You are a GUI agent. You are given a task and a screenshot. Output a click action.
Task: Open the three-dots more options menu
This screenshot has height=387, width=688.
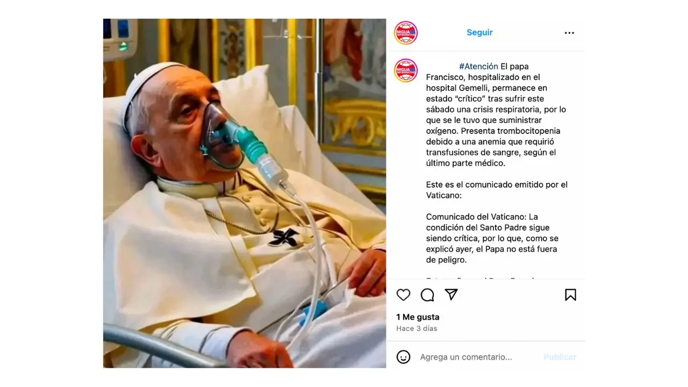(x=569, y=33)
